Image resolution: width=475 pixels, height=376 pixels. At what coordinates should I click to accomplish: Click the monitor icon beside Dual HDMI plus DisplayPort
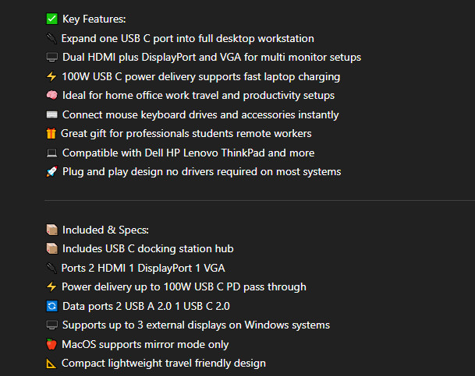coord(51,58)
